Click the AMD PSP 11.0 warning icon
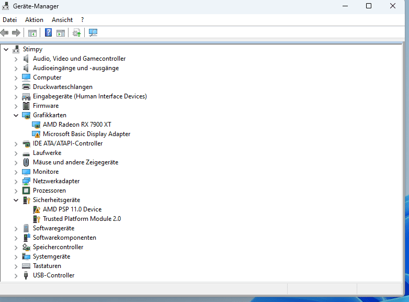The image size is (409, 302). coord(37,209)
